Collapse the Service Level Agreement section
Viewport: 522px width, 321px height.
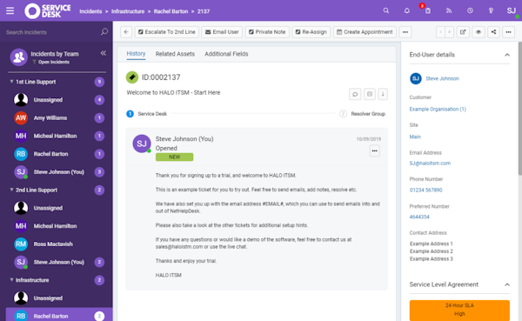[507, 284]
